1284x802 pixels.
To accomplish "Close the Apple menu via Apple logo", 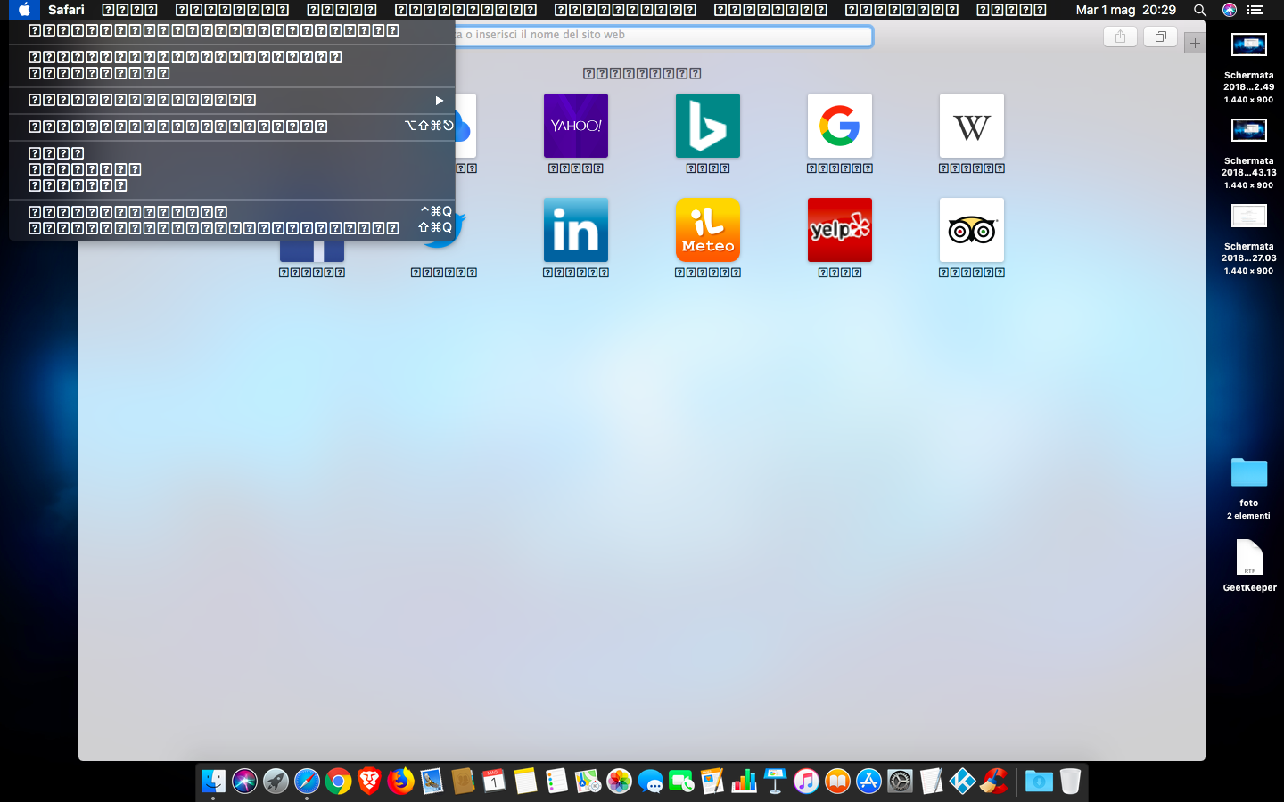I will (x=24, y=10).
